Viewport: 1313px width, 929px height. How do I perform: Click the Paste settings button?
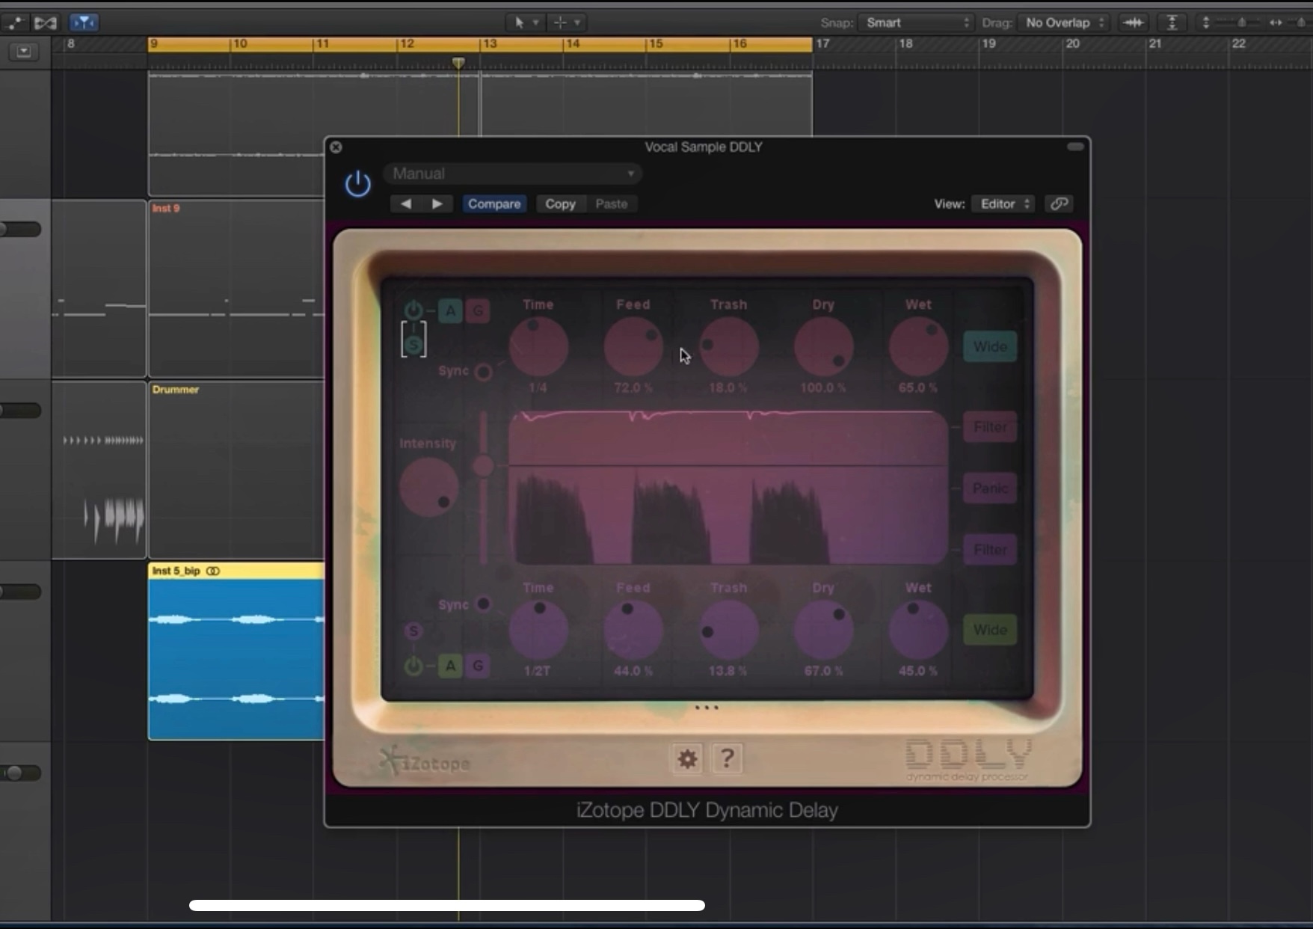click(x=612, y=203)
